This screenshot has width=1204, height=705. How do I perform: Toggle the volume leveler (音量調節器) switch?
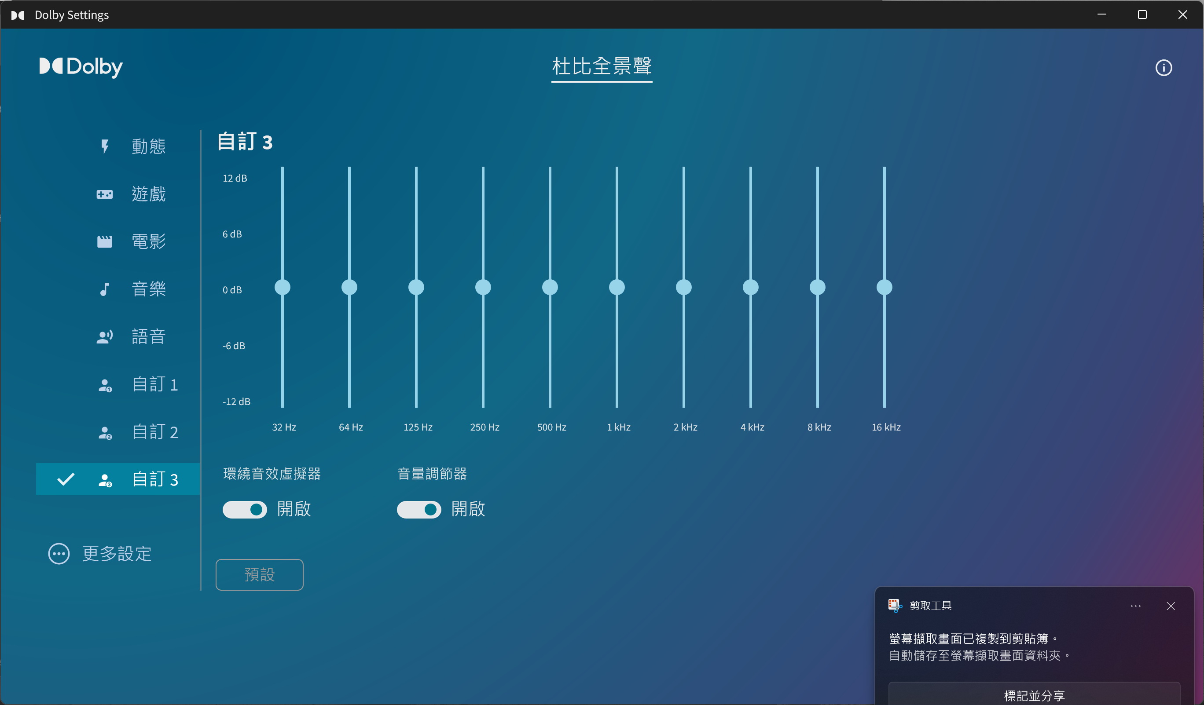[x=419, y=510]
